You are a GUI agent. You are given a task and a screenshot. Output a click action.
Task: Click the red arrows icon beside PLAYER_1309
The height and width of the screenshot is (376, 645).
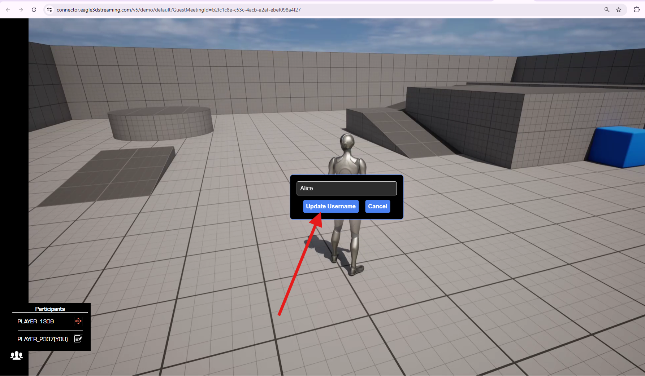[78, 321]
